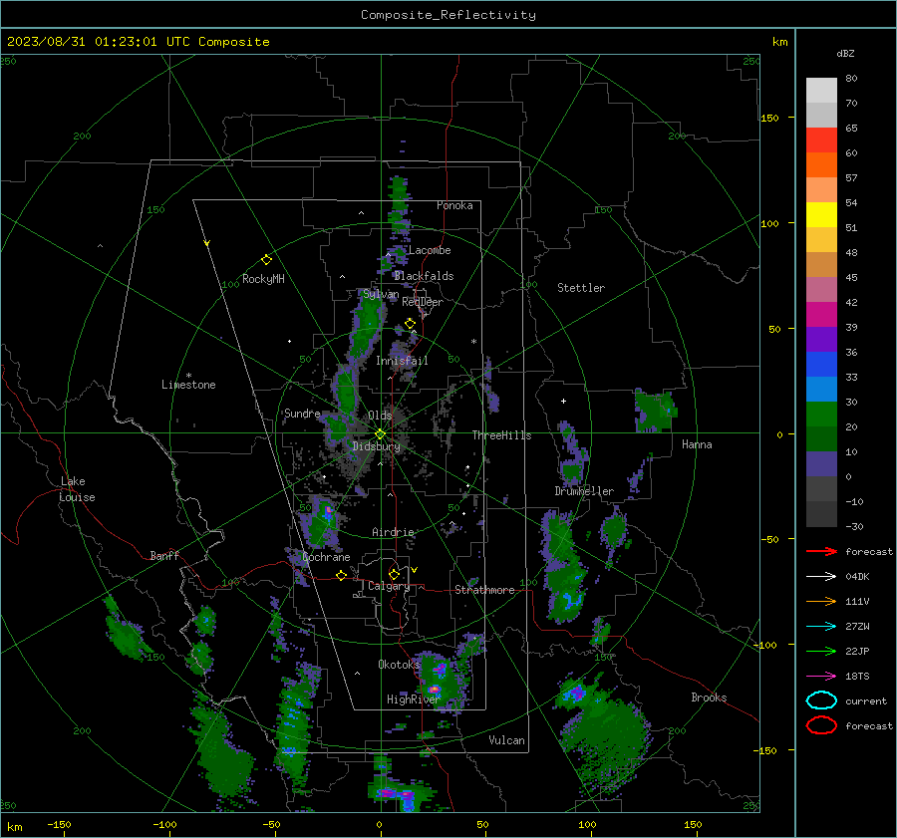This screenshot has width=897, height=838.
Task: Click the Calgary city label
Action: (x=389, y=586)
